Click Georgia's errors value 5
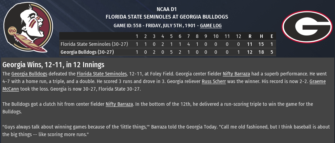Image resolution: width=335 pixels, height=143 pixels. [x=272, y=52]
